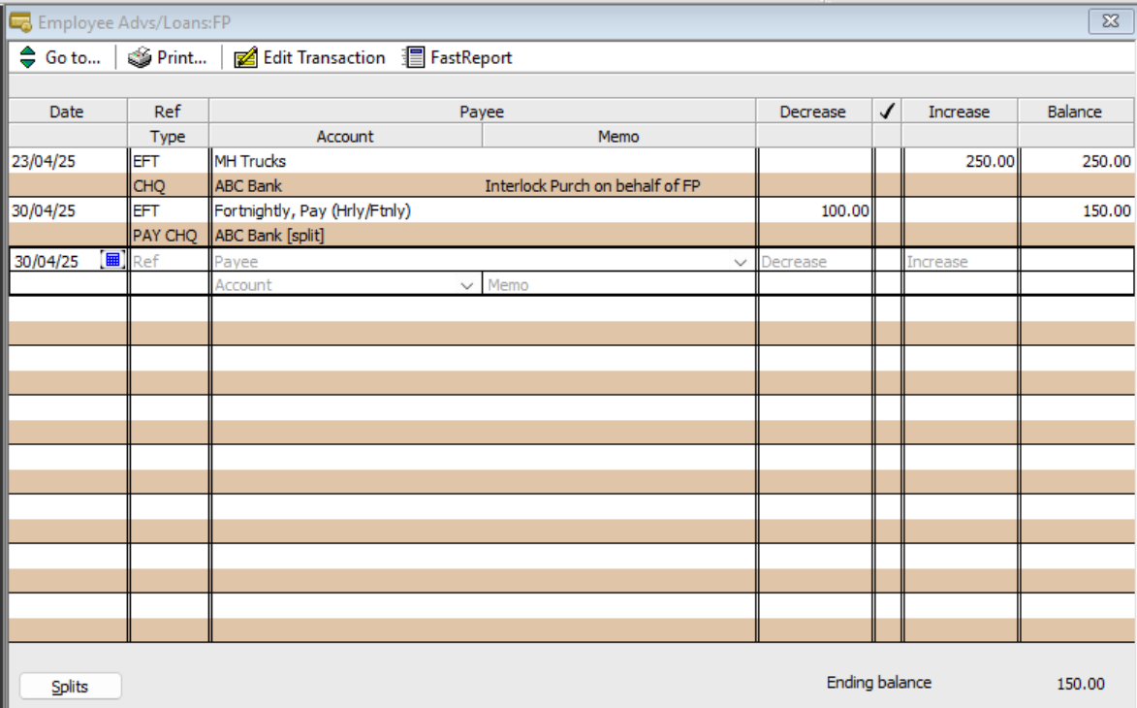Click the 100.00 decrease amount

pos(845,210)
